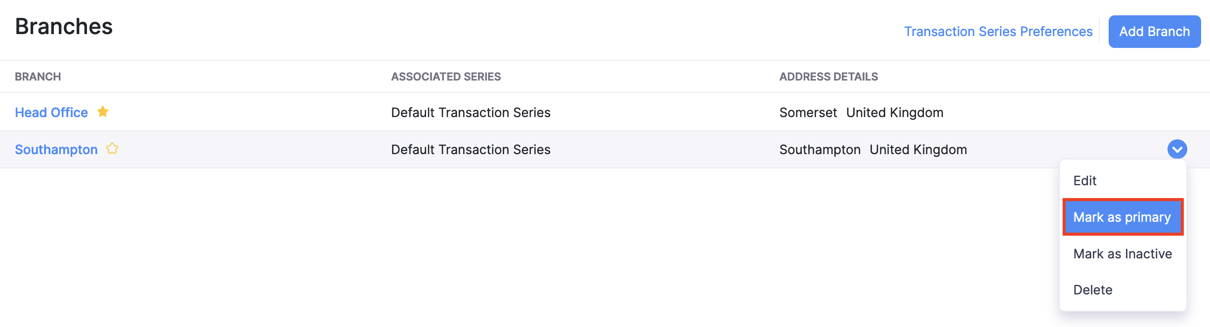
Task: Select Mark as primary menu option
Action: pyautogui.click(x=1122, y=217)
